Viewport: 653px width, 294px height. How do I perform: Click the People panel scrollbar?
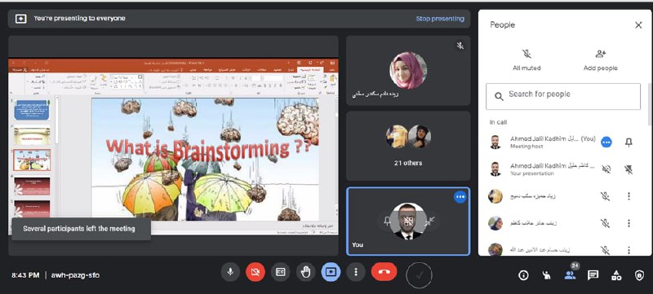coord(650,103)
